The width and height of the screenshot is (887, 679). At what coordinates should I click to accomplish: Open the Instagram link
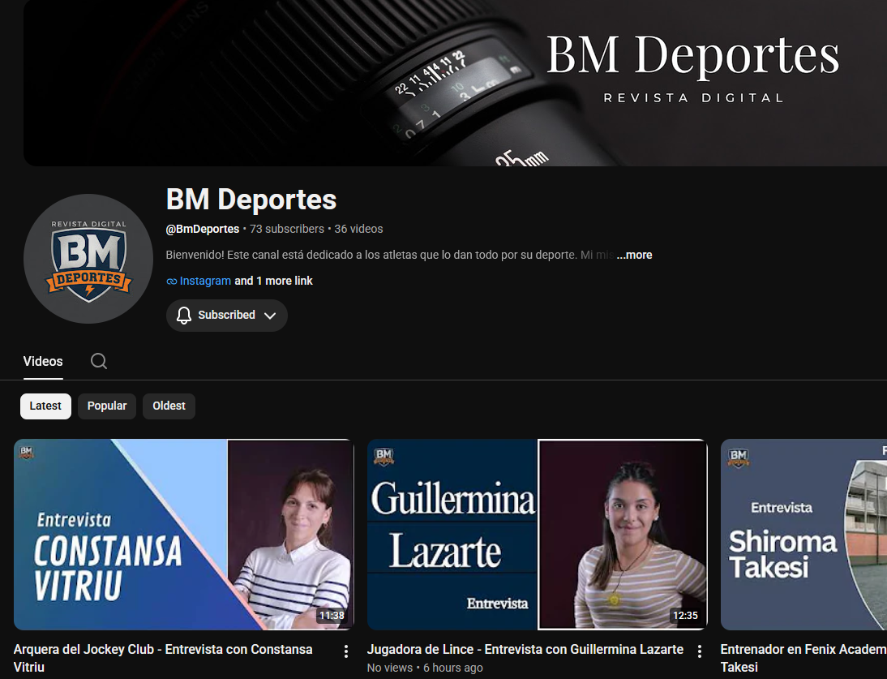(x=205, y=281)
